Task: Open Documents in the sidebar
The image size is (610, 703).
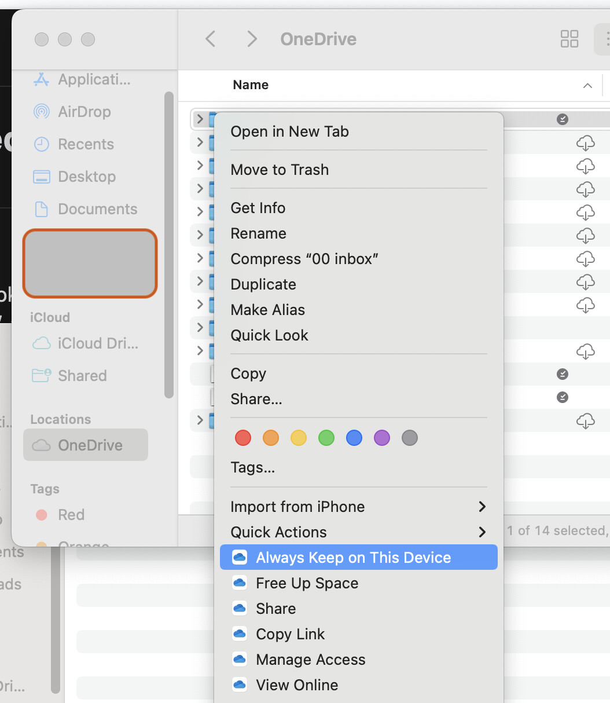Action: pos(86,209)
